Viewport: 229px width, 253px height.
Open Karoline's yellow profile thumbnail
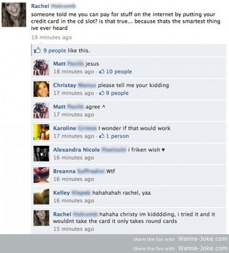point(41,132)
